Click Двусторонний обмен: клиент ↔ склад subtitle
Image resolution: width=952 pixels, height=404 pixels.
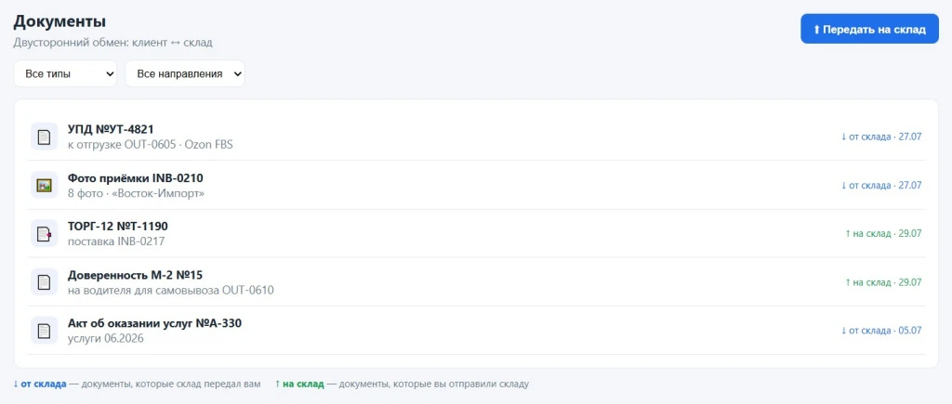pos(112,43)
